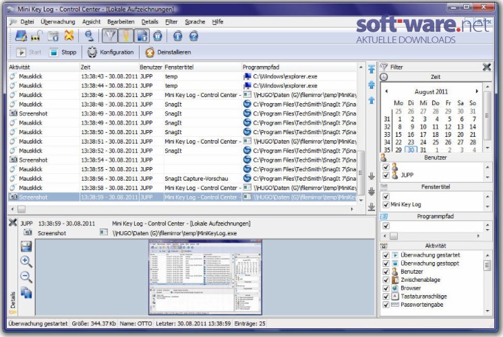Uncheck Überwachung gestoppt activity filter
The width and height of the screenshot is (503, 337).
point(386,264)
